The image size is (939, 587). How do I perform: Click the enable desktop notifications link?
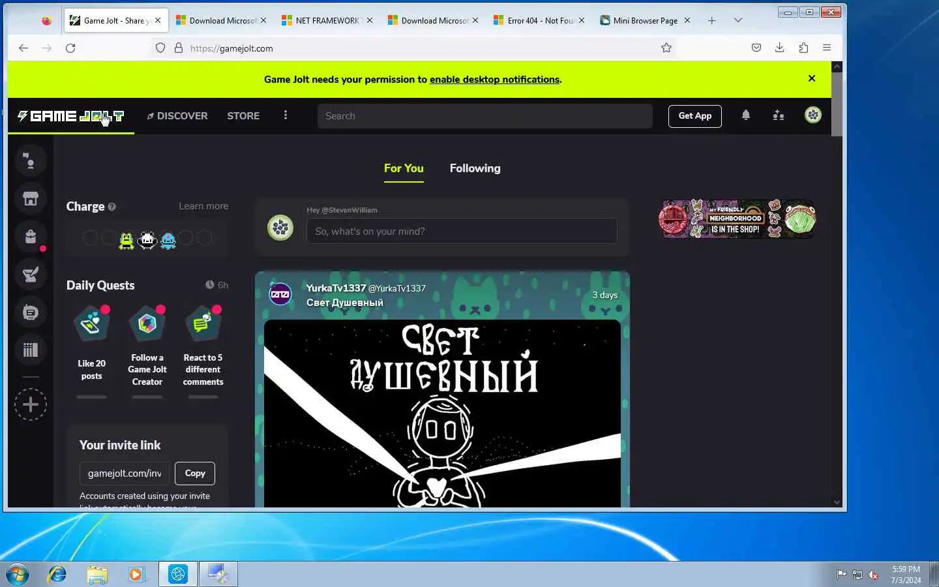point(494,80)
